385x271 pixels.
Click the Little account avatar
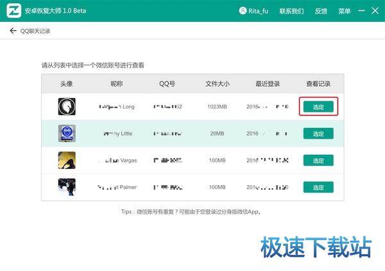coord(67,134)
